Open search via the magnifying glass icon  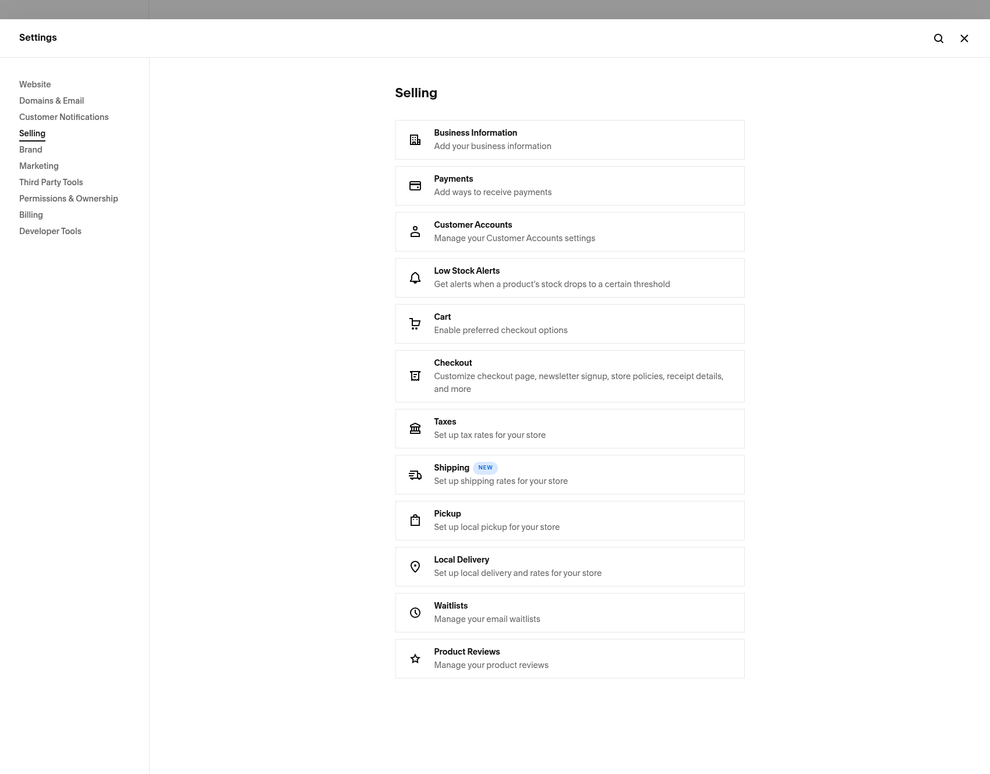tap(939, 38)
